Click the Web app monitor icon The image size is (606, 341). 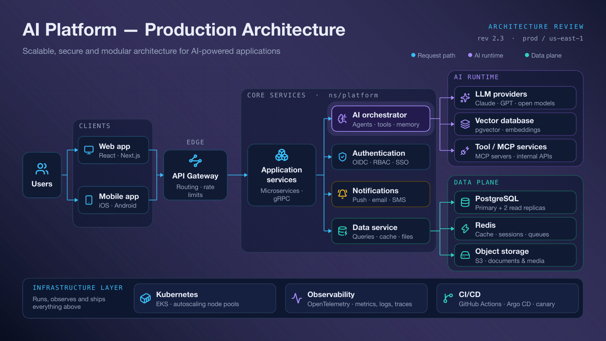point(89,150)
